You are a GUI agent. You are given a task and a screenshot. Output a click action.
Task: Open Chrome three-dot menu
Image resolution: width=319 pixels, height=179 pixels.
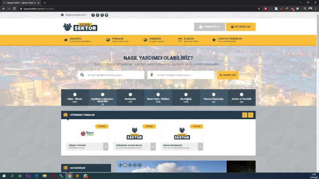(x=316, y=9)
